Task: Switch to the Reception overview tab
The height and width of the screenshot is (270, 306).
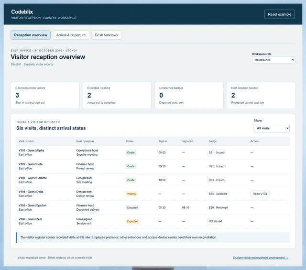Action: click(x=31, y=35)
